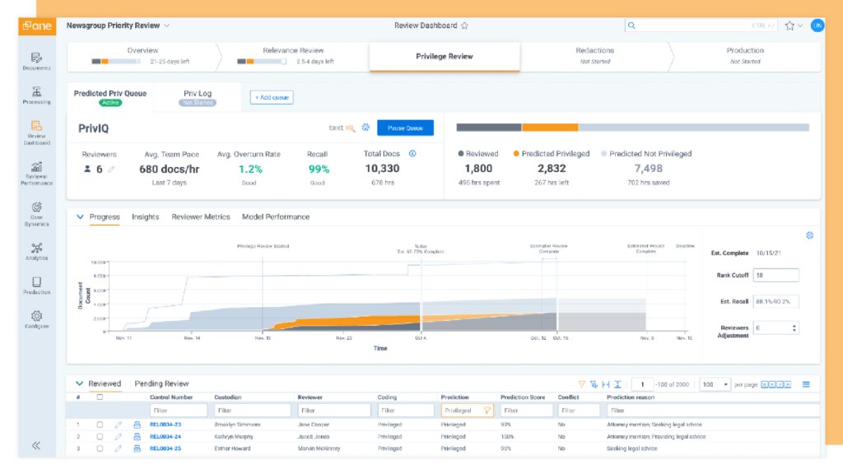
Task: Click the PrivIQ queue settings gear icon
Action: tap(366, 128)
